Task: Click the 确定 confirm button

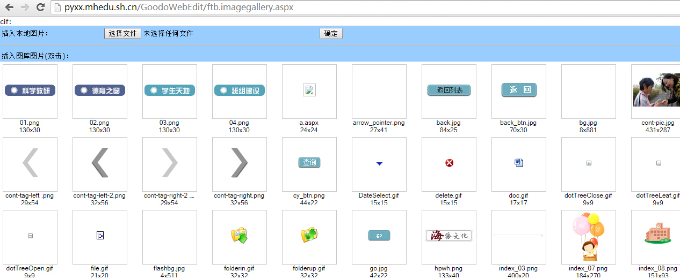Action: [x=331, y=33]
